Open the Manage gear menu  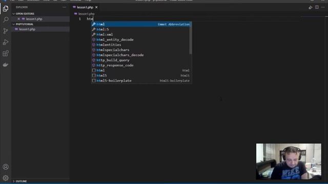point(6,178)
